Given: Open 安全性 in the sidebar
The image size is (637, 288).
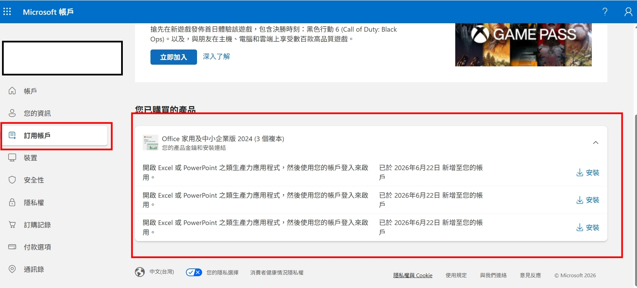Looking at the screenshot, I should [x=34, y=180].
